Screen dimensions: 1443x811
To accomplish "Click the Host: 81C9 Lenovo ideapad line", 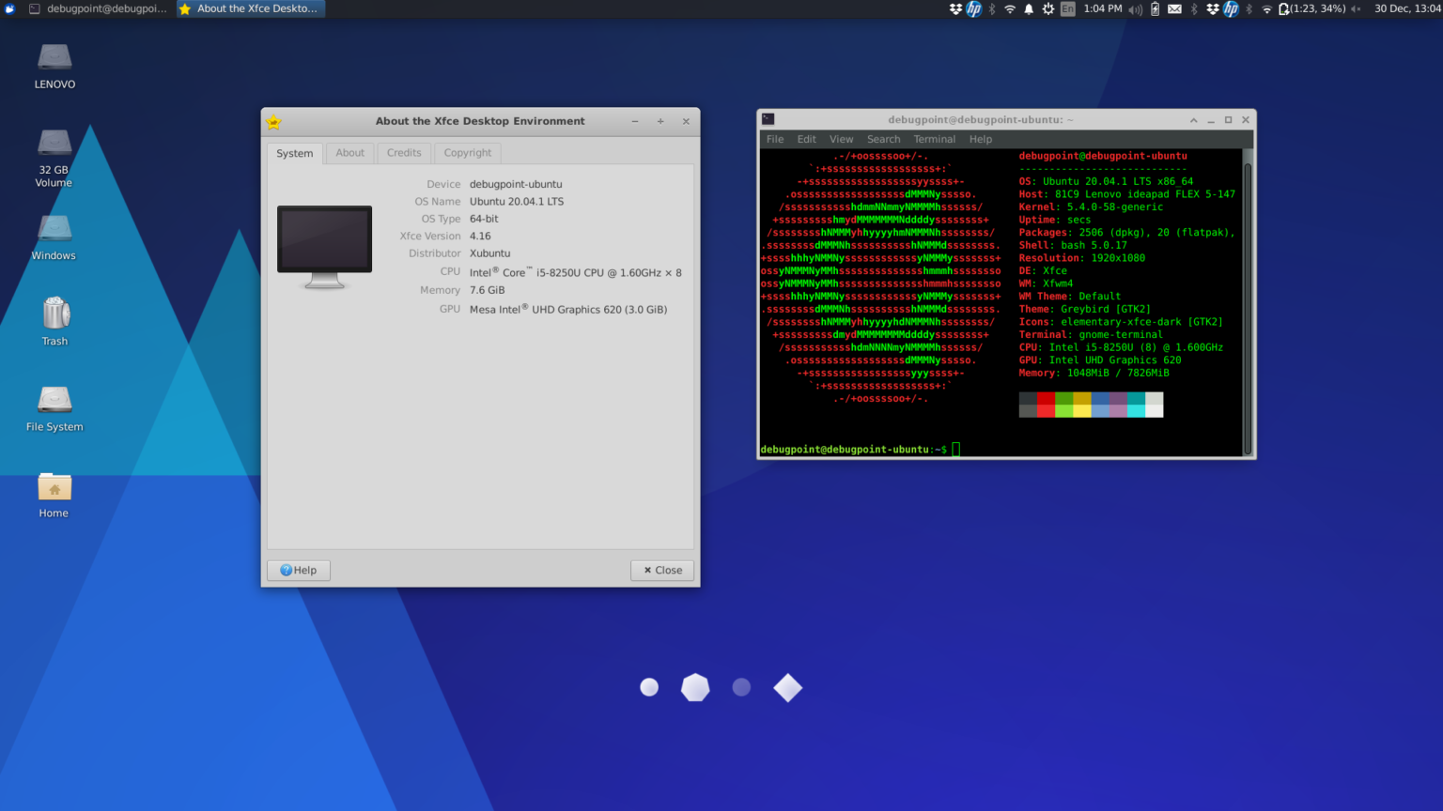I will pyautogui.click(x=1127, y=194).
